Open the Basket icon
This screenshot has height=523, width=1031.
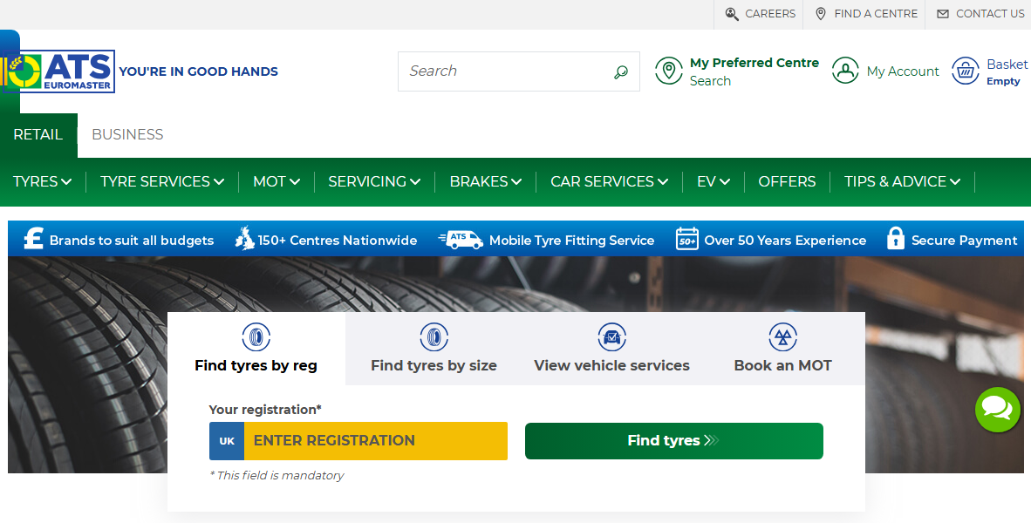966,71
